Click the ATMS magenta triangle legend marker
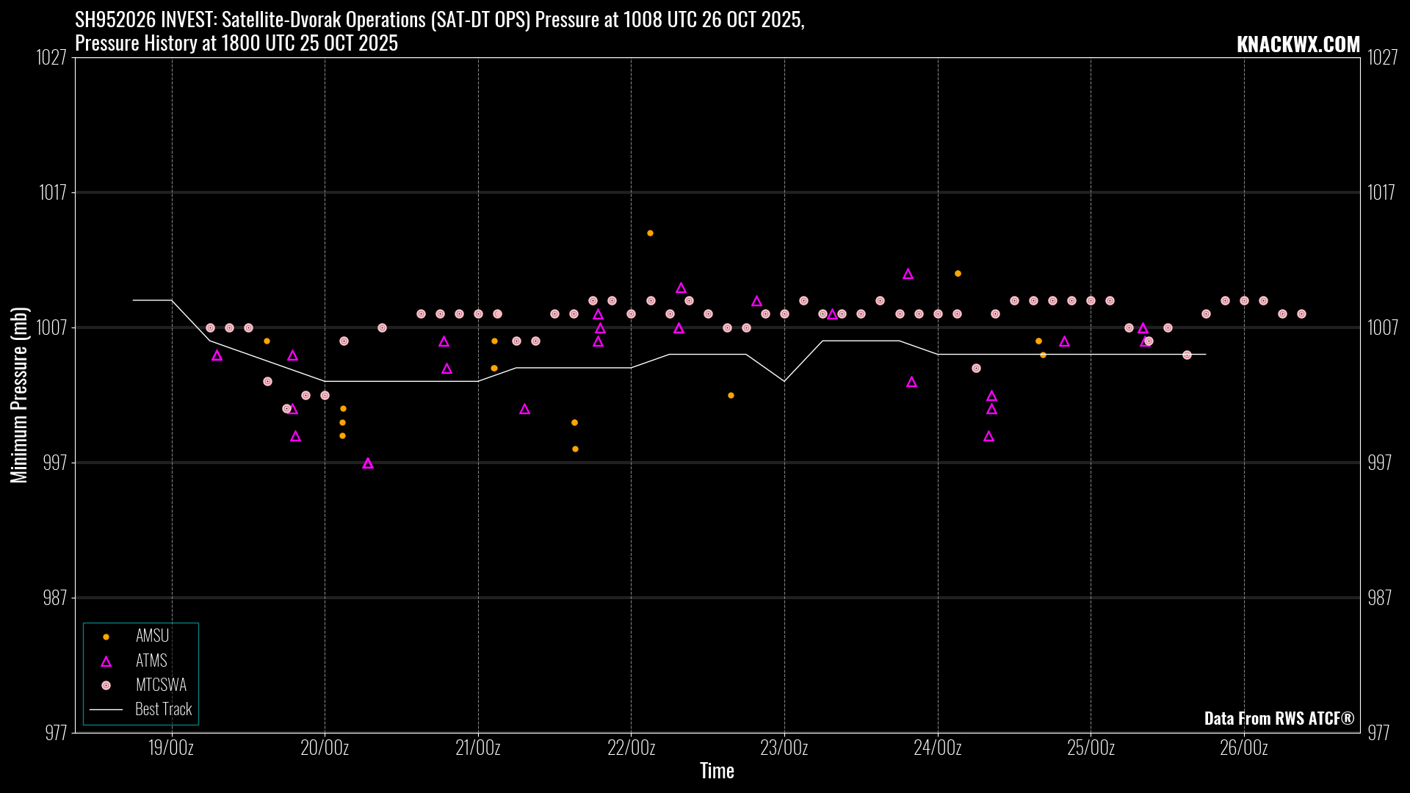 click(x=106, y=662)
